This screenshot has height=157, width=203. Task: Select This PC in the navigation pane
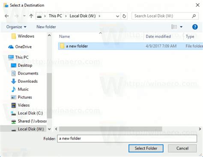click(x=18, y=57)
